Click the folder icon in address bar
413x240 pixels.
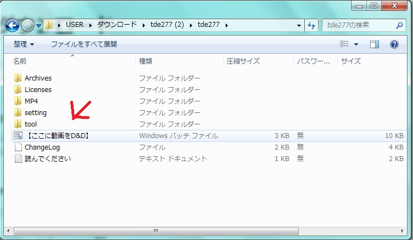[x=48, y=25]
